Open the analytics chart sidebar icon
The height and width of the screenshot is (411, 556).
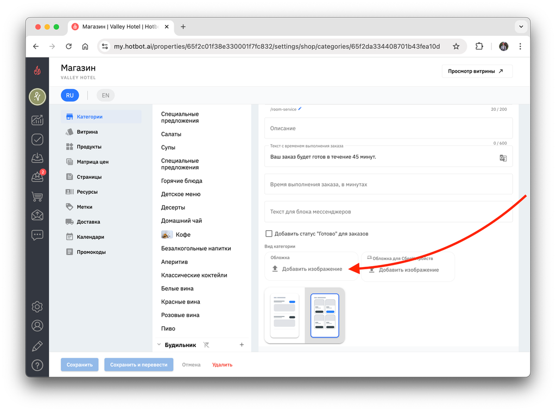[x=37, y=120]
